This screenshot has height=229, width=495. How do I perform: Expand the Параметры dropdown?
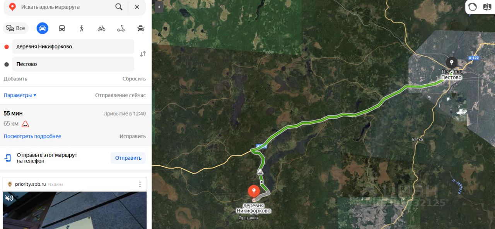coord(20,95)
